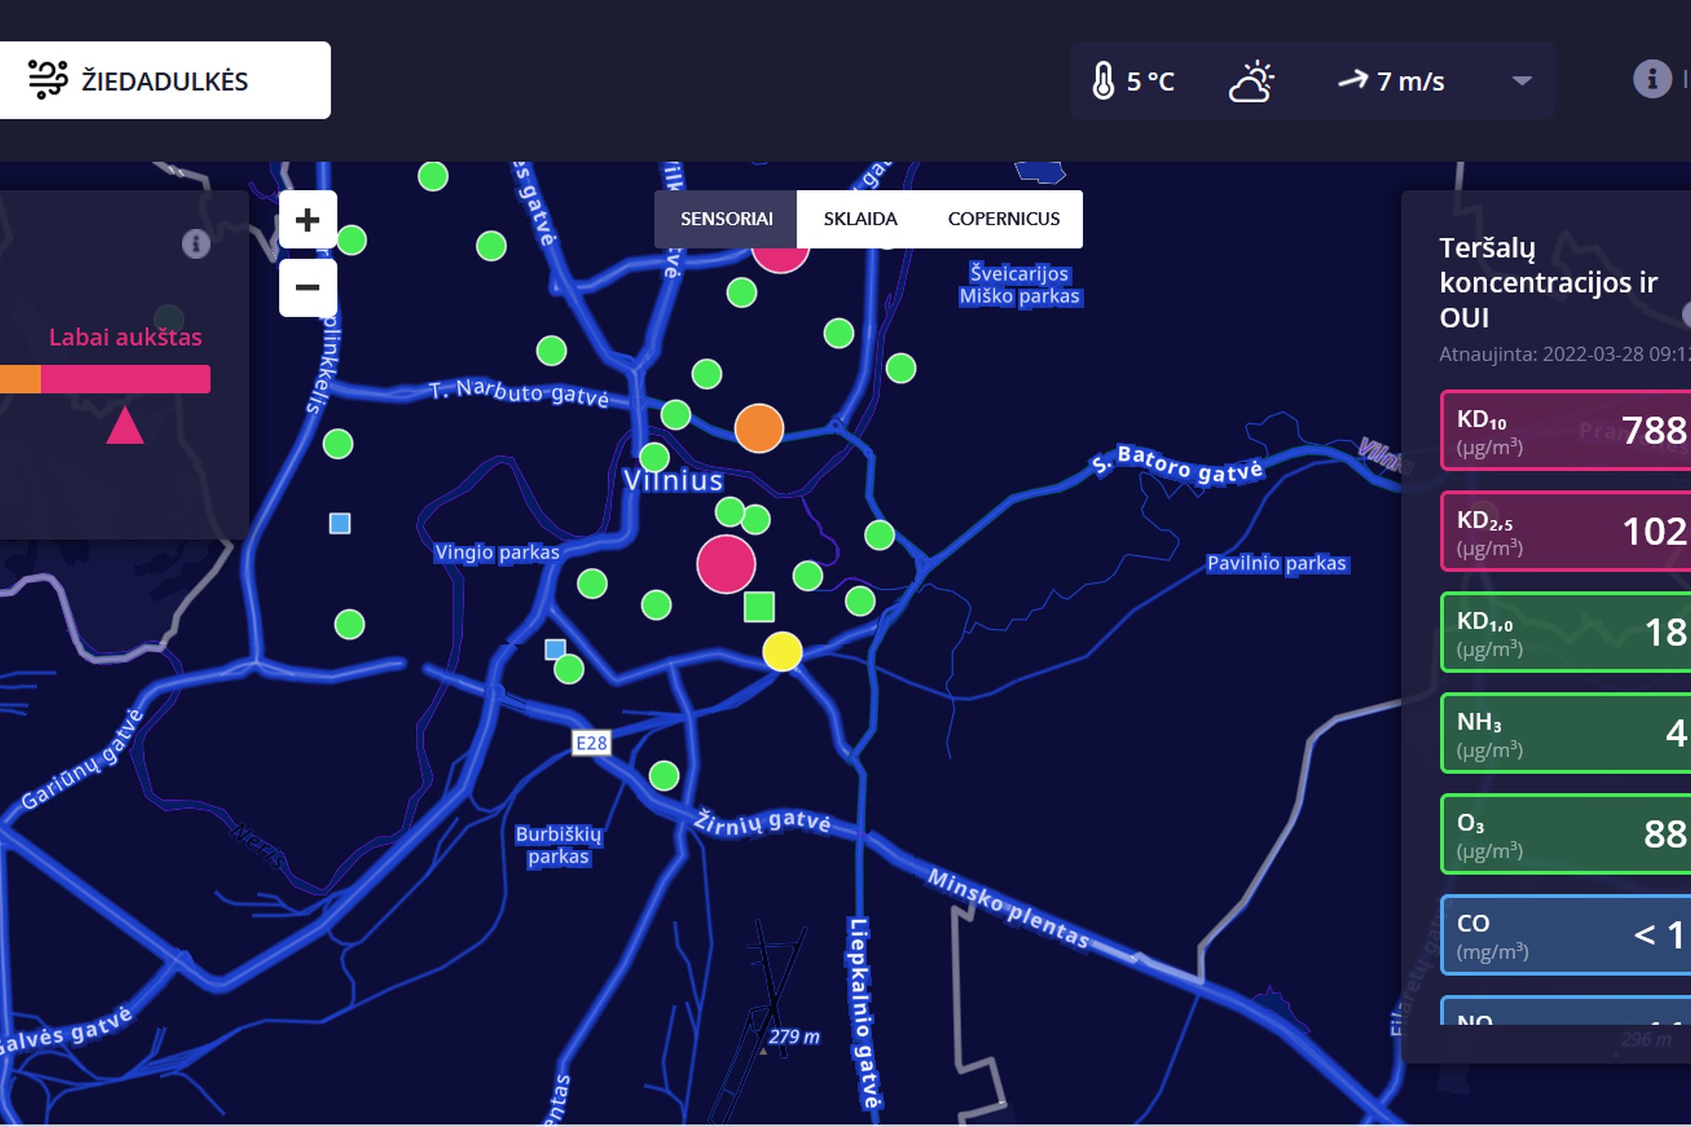Switch to the Sensoriai tab

click(x=726, y=219)
